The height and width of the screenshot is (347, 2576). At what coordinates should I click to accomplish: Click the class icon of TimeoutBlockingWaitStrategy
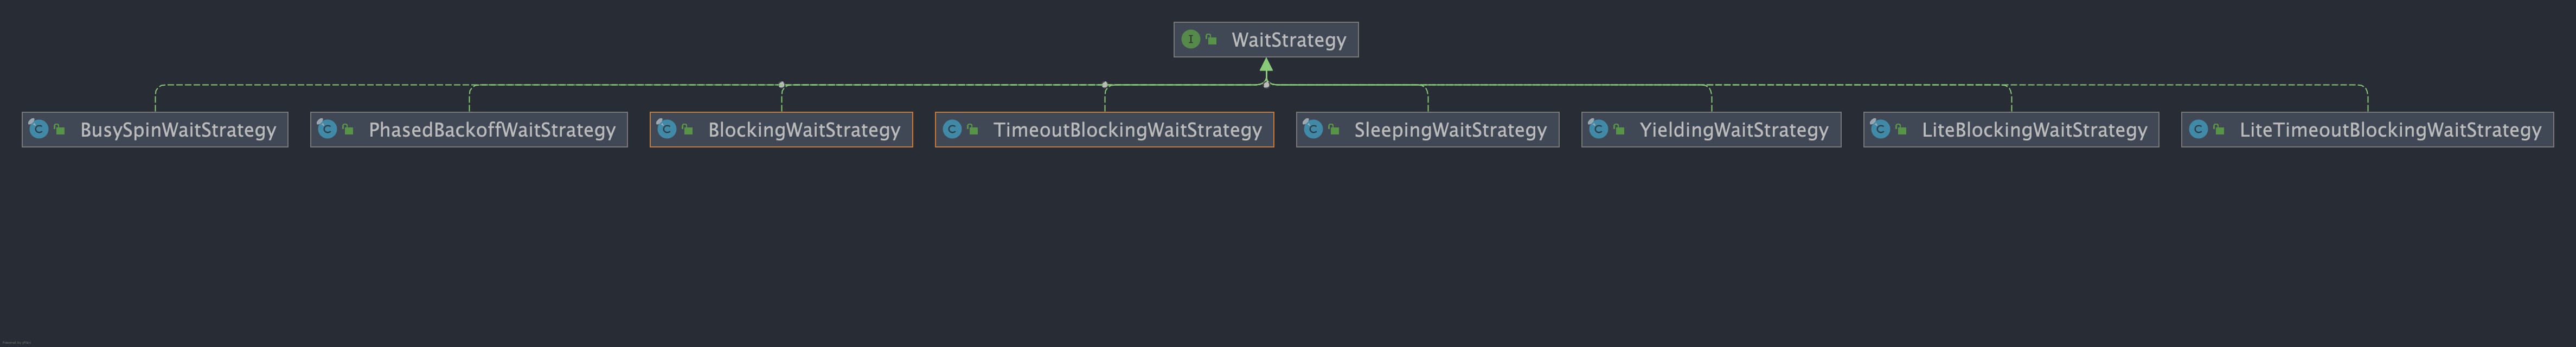(952, 129)
